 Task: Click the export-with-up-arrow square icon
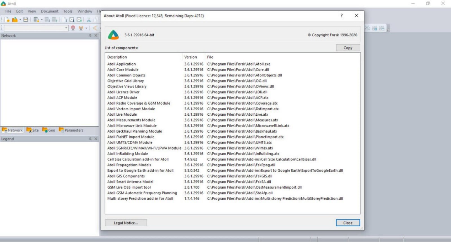point(79,19)
